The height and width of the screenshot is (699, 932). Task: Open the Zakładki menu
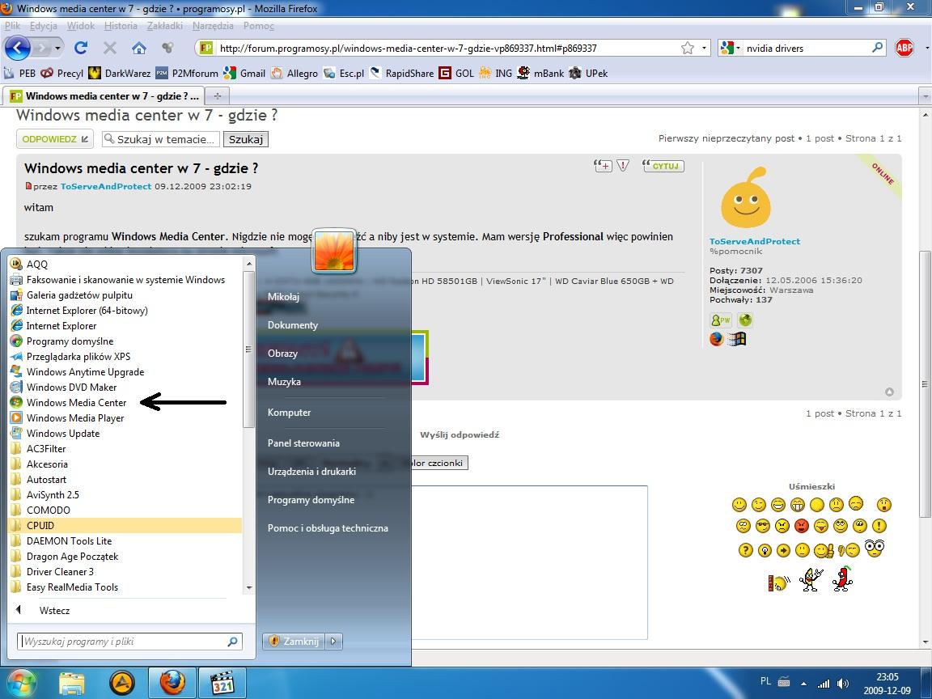click(165, 26)
